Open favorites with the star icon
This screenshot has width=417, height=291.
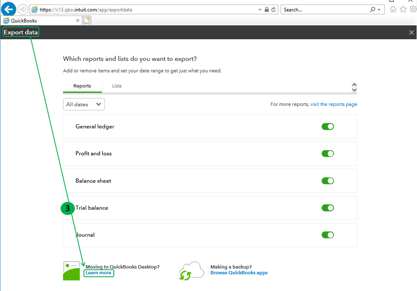(403, 9)
